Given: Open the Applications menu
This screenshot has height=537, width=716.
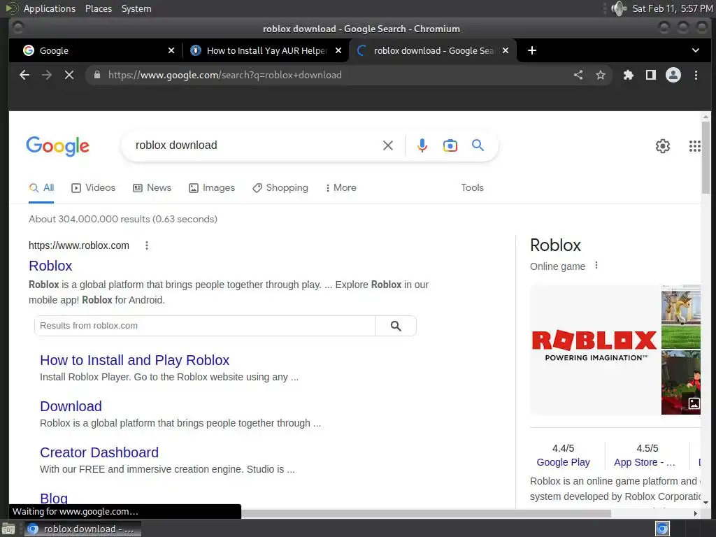Looking at the screenshot, I should click(50, 8).
